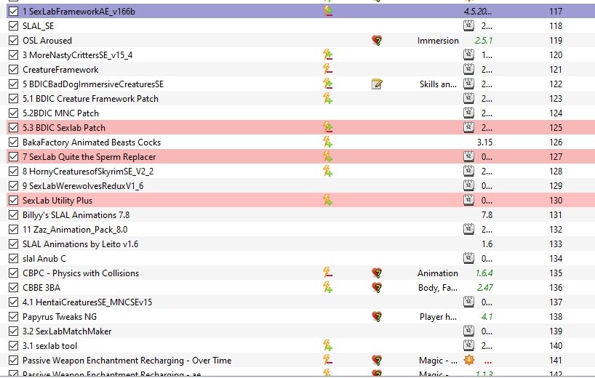595x378 pixels.
Task: Click heart endorse icon on OSL Aroused row
Action: pyautogui.click(x=377, y=40)
